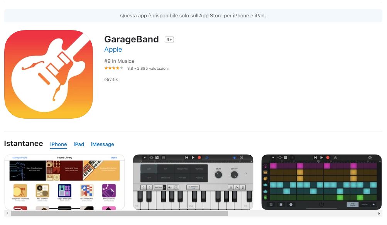Click the Percussionists purple pack icon
Screen dimensions: 387x225
pos(109,190)
